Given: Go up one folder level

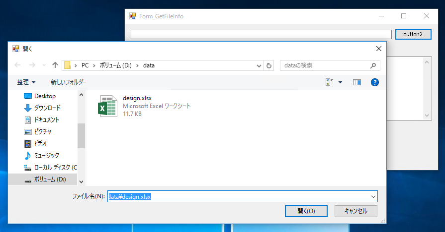Looking at the screenshot, I should click(55, 65).
